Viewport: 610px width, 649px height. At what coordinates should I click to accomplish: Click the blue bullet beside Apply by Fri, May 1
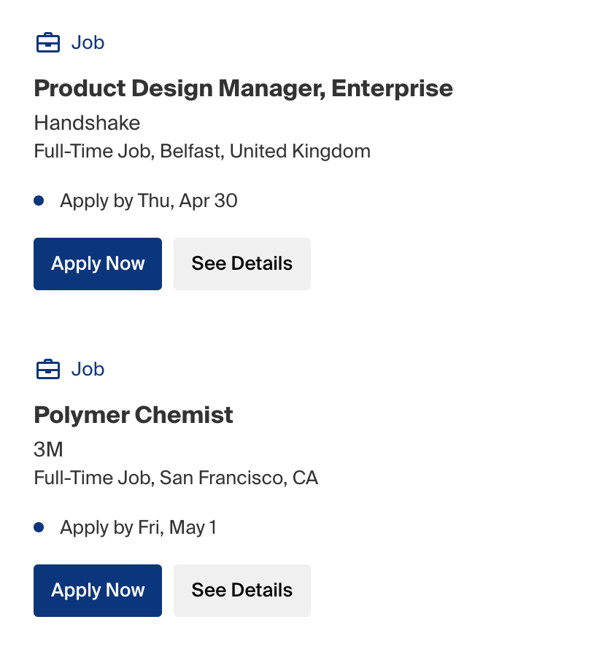click(39, 527)
